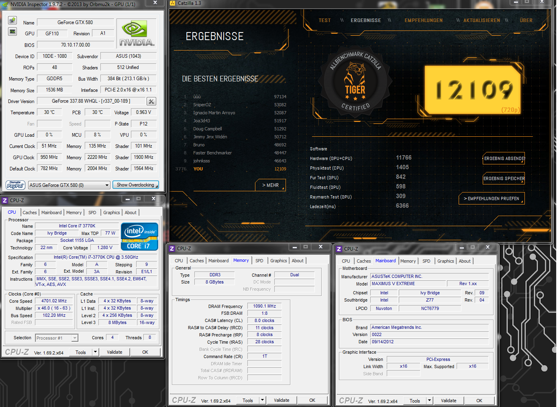Click the CPU-Z icon in Memory window title
The height and width of the screenshot is (407, 557).
(171, 249)
